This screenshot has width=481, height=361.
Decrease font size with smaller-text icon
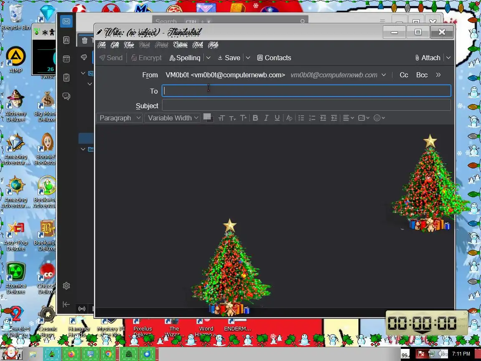(233, 118)
